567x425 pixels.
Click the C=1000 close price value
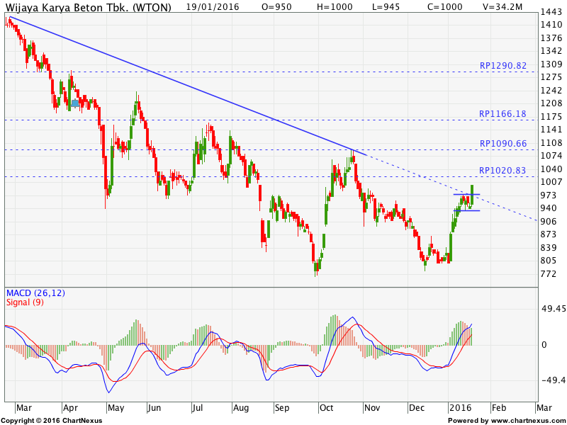pos(444,6)
